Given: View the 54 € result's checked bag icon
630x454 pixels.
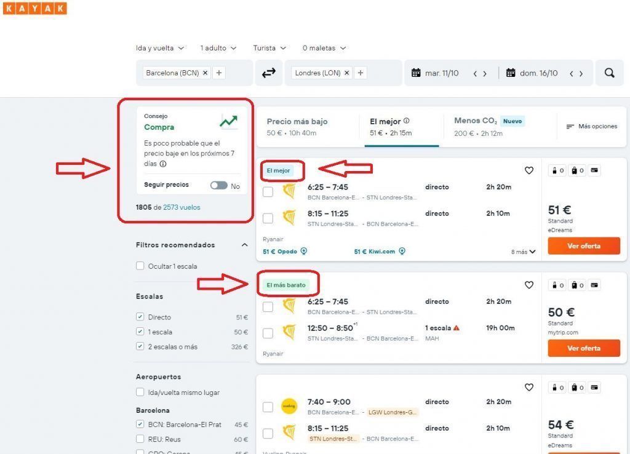Looking at the screenshot, I should point(577,388).
